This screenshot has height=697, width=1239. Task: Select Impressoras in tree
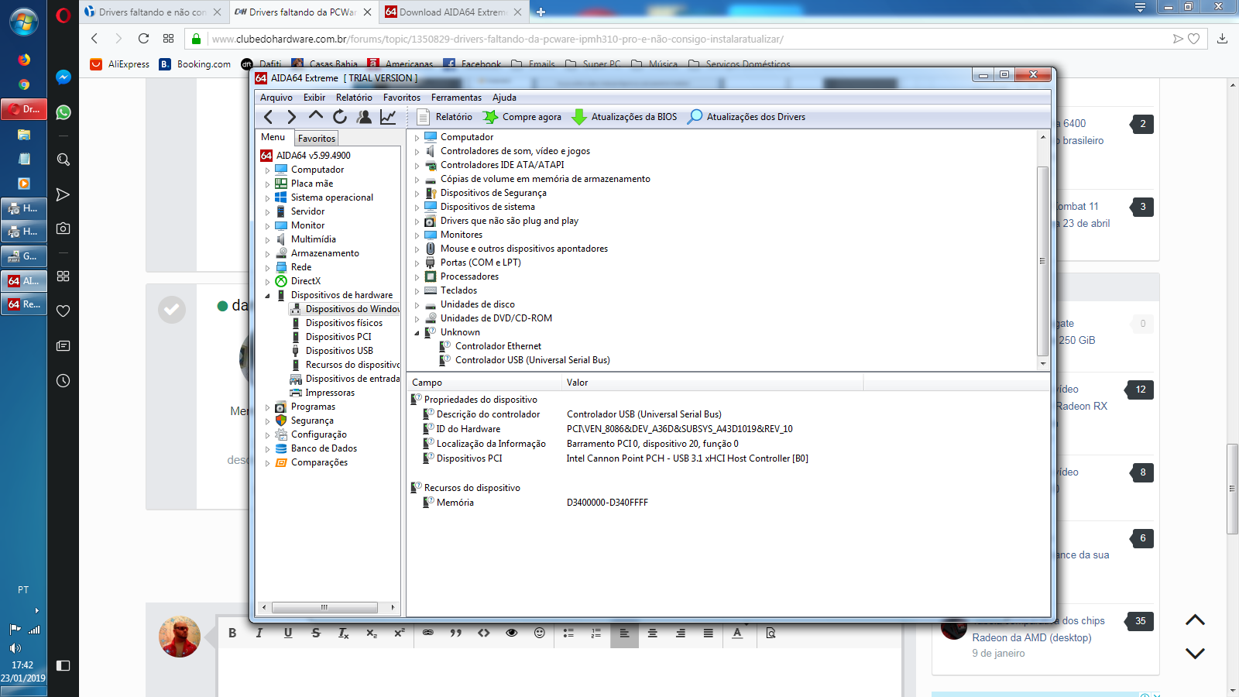330,393
